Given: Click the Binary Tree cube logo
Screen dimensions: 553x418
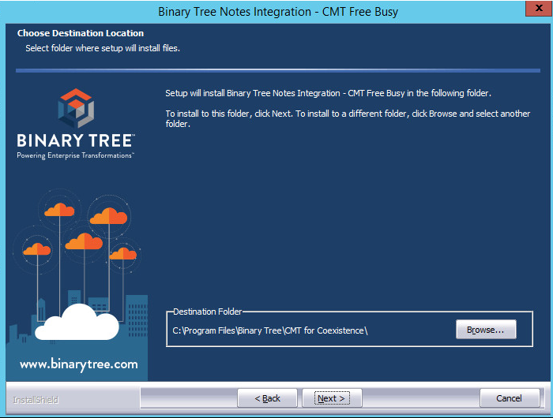Looking at the screenshot, I should pyautogui.click(x=76, y=108).
